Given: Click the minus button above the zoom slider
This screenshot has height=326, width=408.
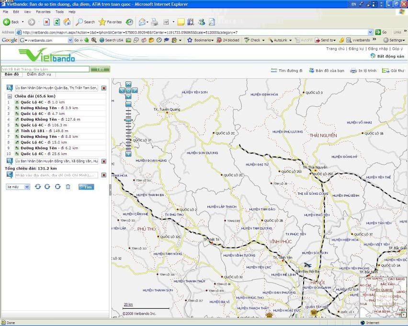Looking at the screenshot, I should pos(128,104).
